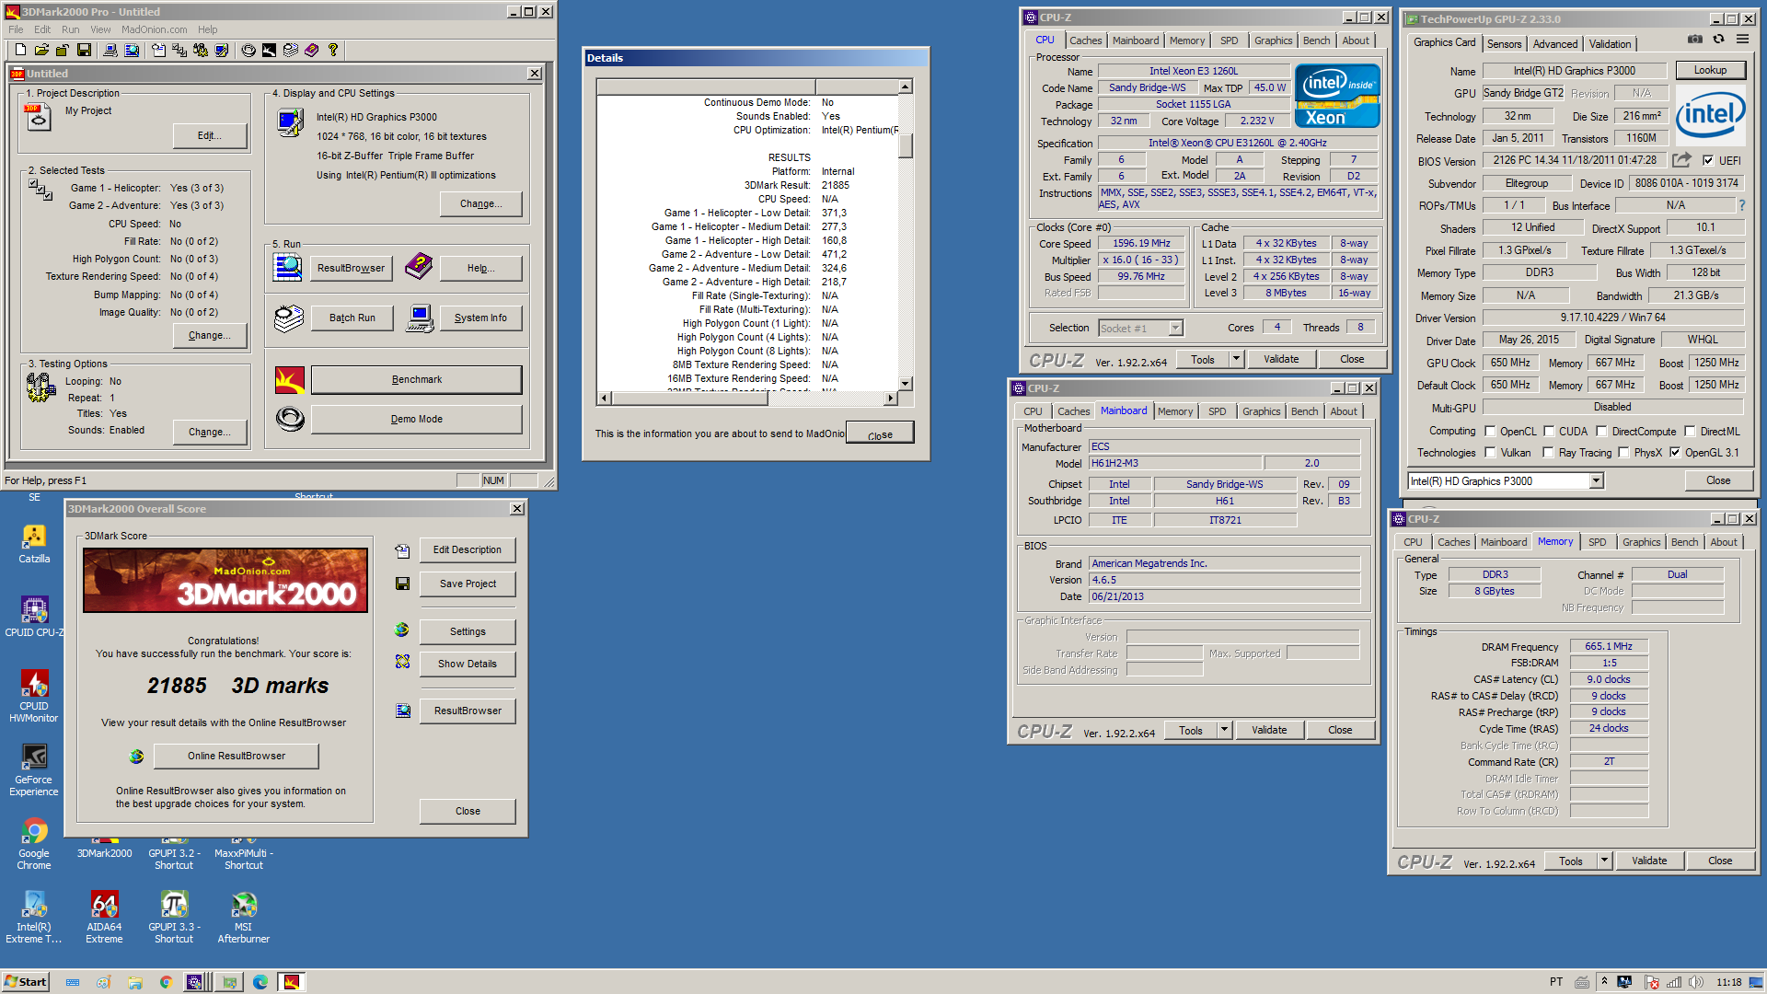Open the MadOnion.com menu

click(x=154, y=29)
